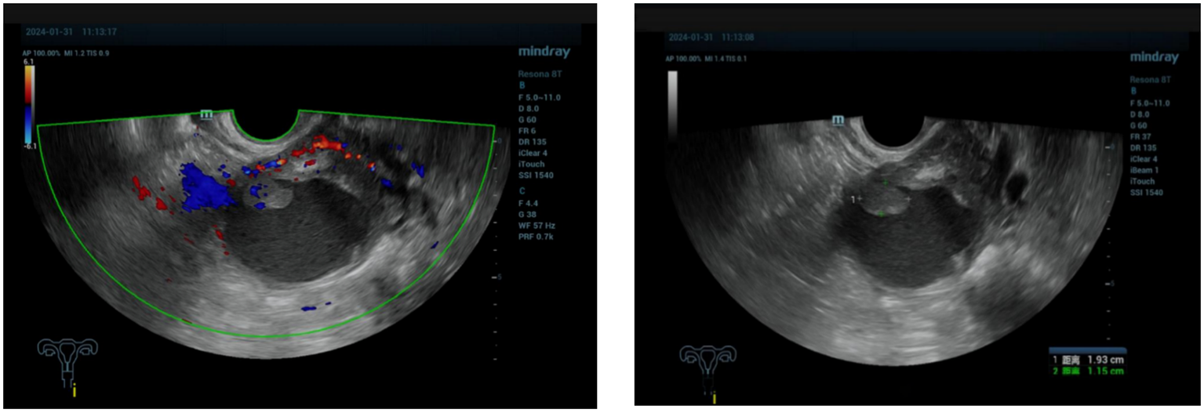The height and width of the screenshot is (413, 1204).
Task: Click the 'PRF 0.7k' value
Action: (537, 236)
